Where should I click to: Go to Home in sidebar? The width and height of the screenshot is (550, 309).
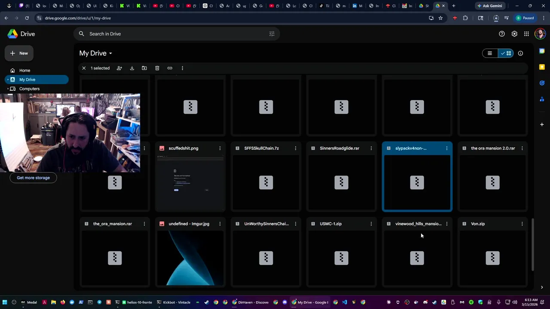click(x=37, y=70)
